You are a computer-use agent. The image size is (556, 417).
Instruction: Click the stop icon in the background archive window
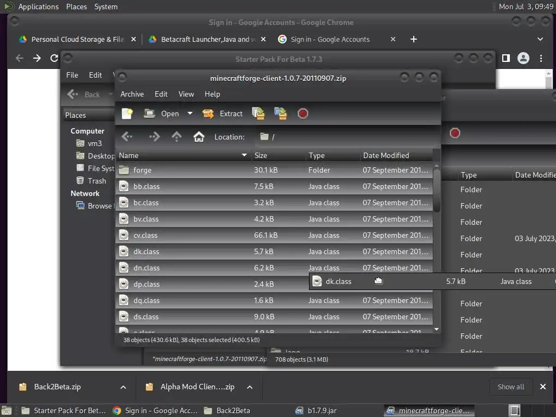pos(455,133)
